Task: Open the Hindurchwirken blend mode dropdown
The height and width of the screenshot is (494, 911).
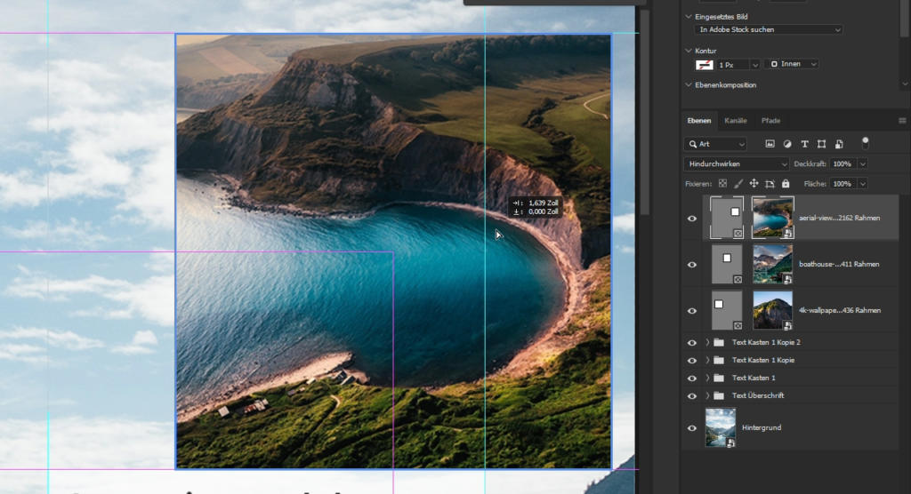Action: tap(737, 164)
